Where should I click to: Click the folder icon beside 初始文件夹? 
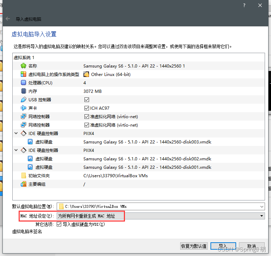click(x=24, y=175)
